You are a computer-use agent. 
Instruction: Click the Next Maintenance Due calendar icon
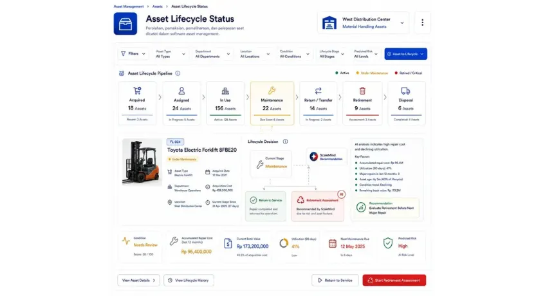[332, 243]
